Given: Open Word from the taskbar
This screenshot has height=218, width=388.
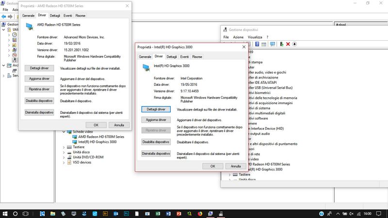Looking at the screenshot, I should pos(168,214).
